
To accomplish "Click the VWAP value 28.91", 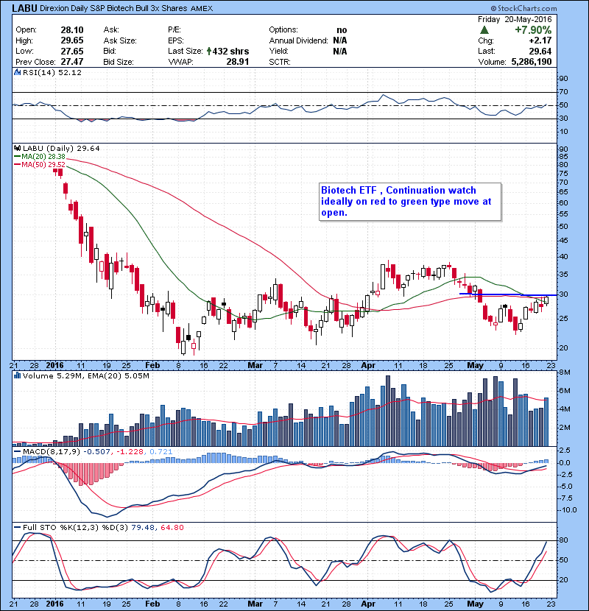I will [x=237, y=62].
